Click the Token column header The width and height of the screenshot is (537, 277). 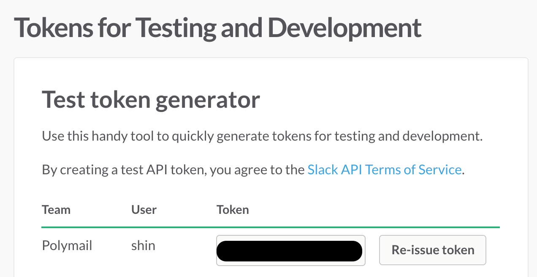(x=233, y=210)
